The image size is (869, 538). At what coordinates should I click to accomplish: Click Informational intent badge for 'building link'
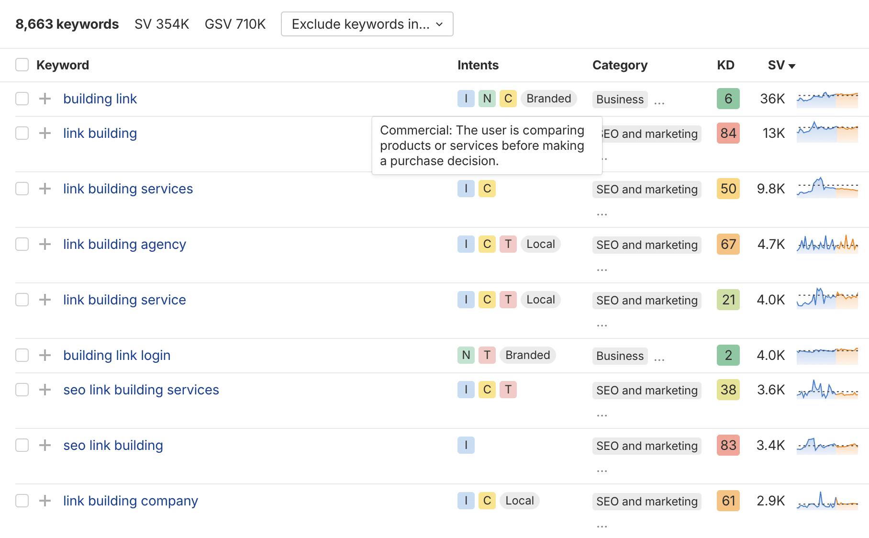(x=466, y=99)
